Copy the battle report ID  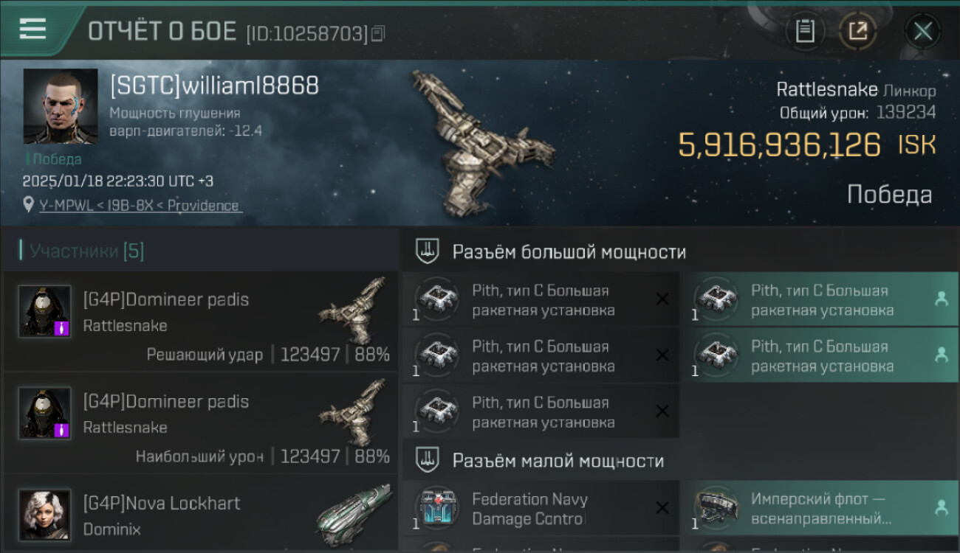point(378,33)
